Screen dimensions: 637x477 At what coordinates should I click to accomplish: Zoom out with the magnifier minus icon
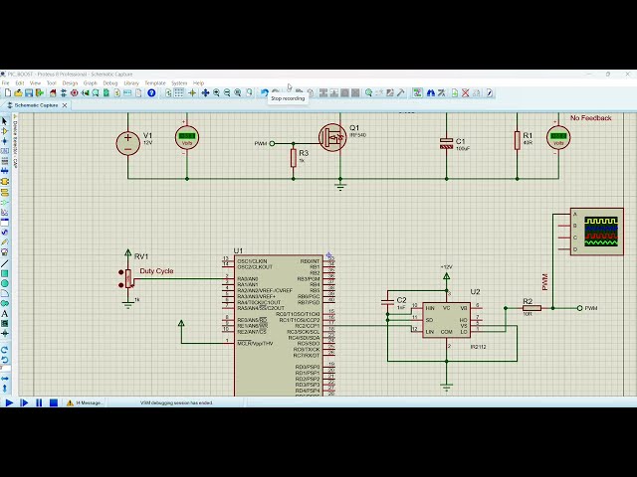(x=227, y=93)
